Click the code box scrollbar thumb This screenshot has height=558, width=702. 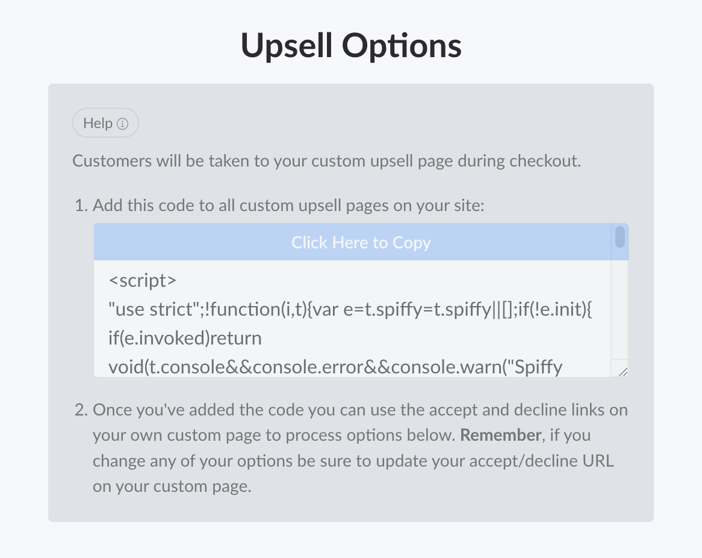tap(620, 237)
